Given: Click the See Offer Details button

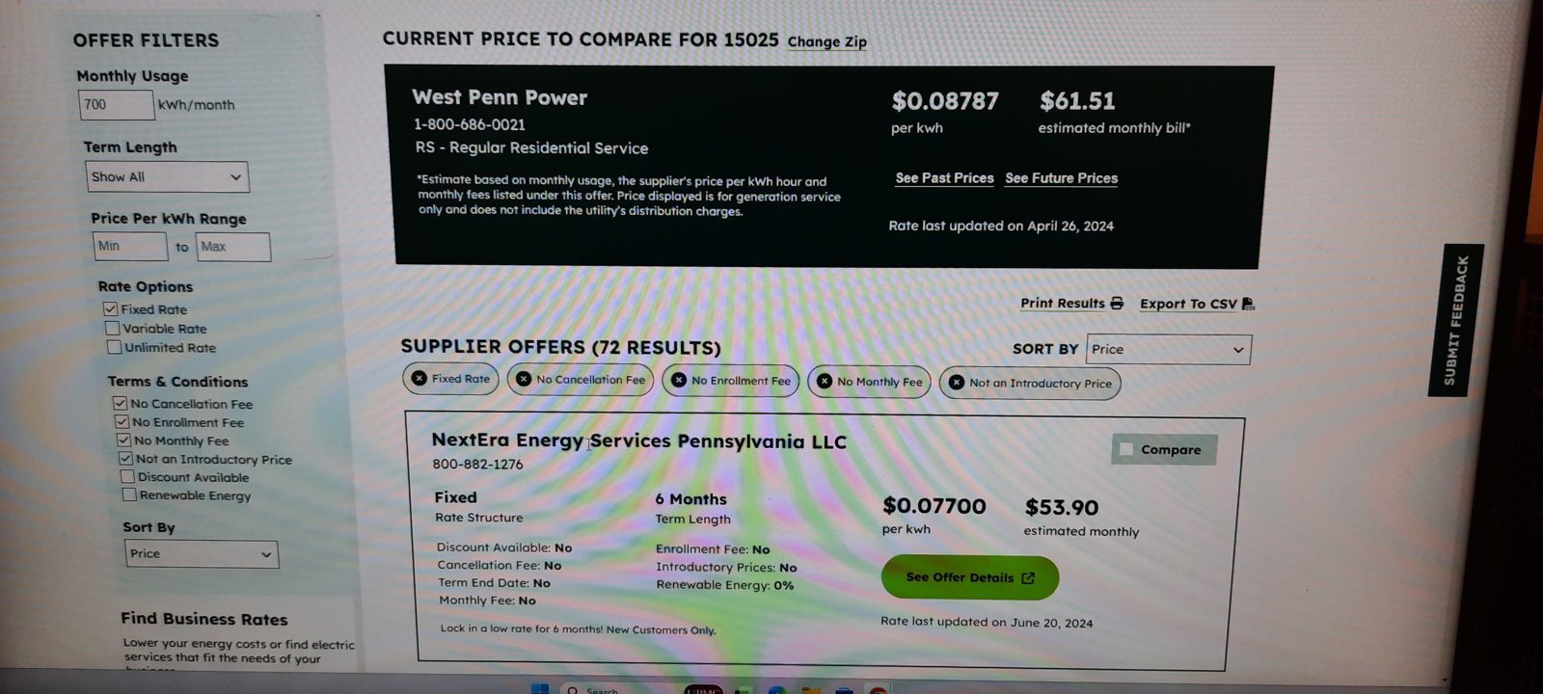Looking at the screenshot, I should coord(970,577).
